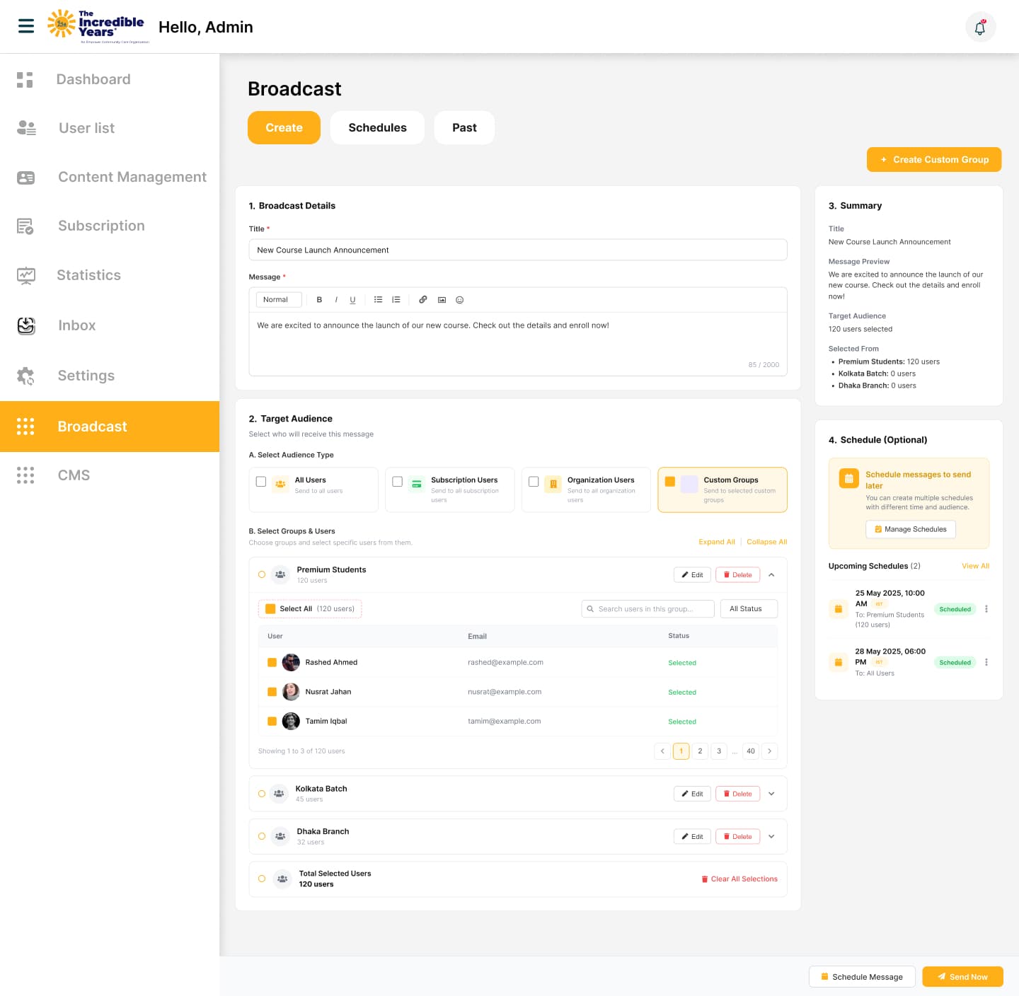The height and width of the screenshot is (996, 1019).
Task: Expand the Kolkata Batch group
Action: point(771,794)
